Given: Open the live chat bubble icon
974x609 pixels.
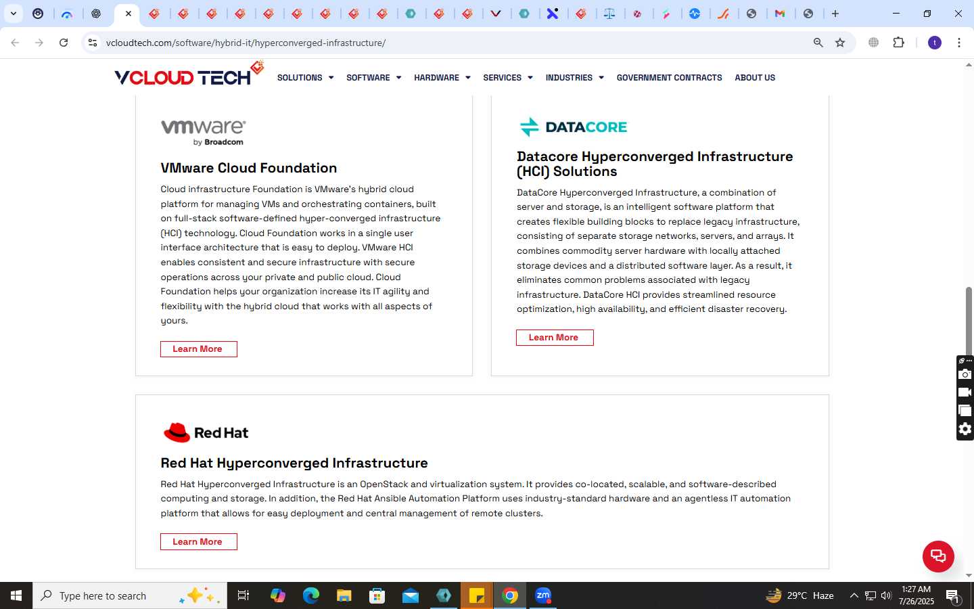Looking at the screenshot, I should [x=938, y=556].
